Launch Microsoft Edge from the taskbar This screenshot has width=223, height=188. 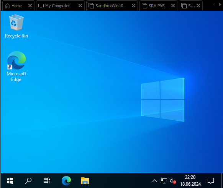pos(66,181)
